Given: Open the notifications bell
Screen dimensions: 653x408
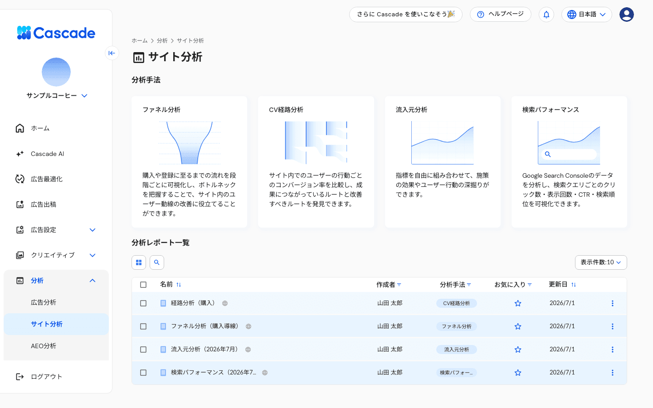Looking at the screenshot, I should click(546, 15).
